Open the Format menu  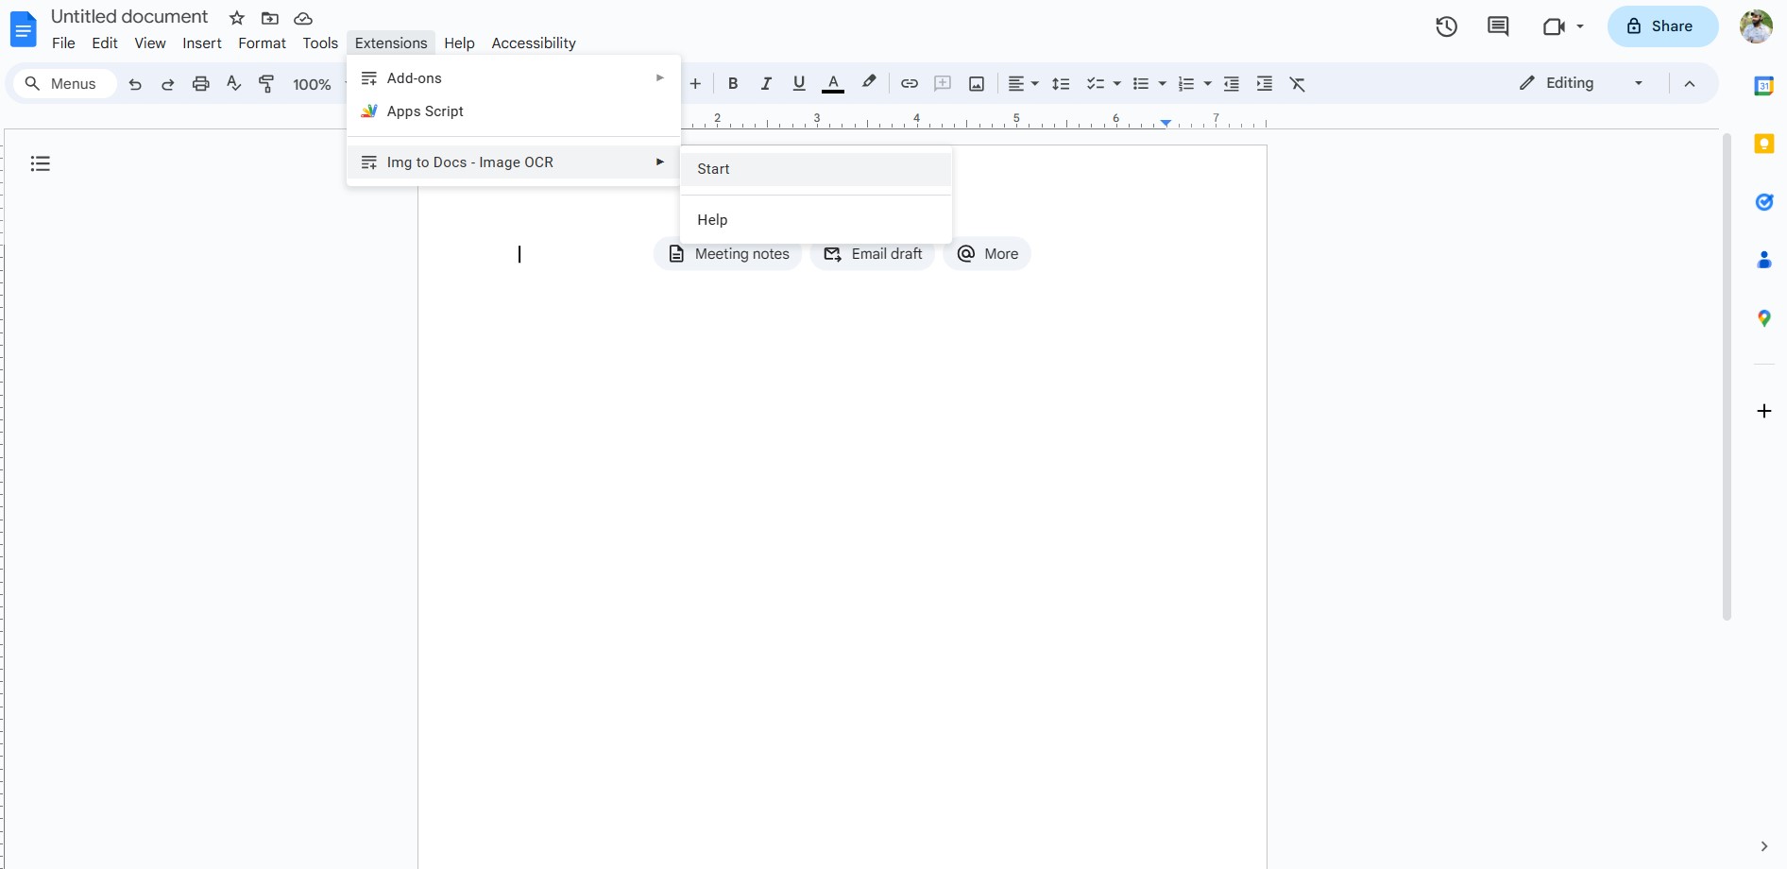pyautogui.click(x=262, y=43)
